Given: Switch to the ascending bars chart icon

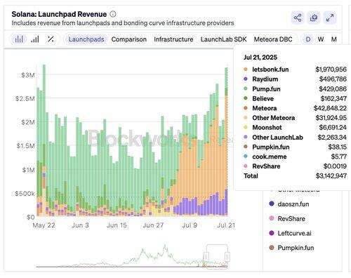Looking at the screenshot, I should [35, 39].
